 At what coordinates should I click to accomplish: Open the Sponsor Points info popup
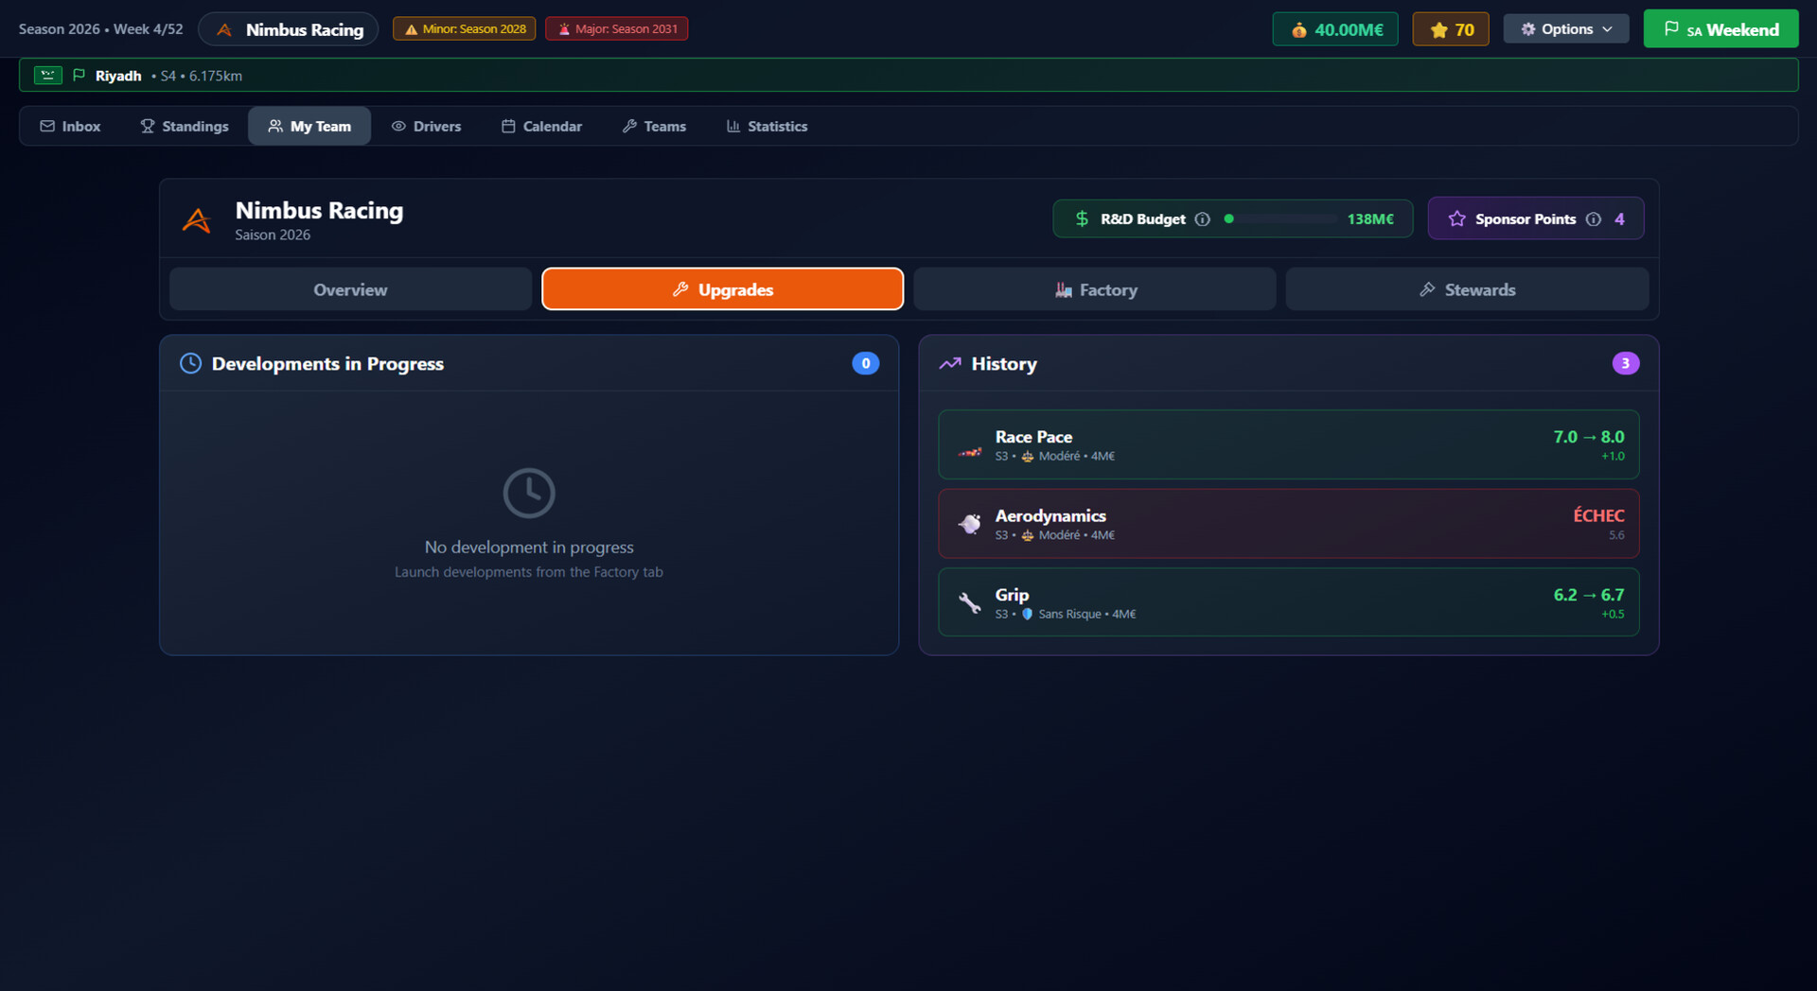(x=1594, y=218)
